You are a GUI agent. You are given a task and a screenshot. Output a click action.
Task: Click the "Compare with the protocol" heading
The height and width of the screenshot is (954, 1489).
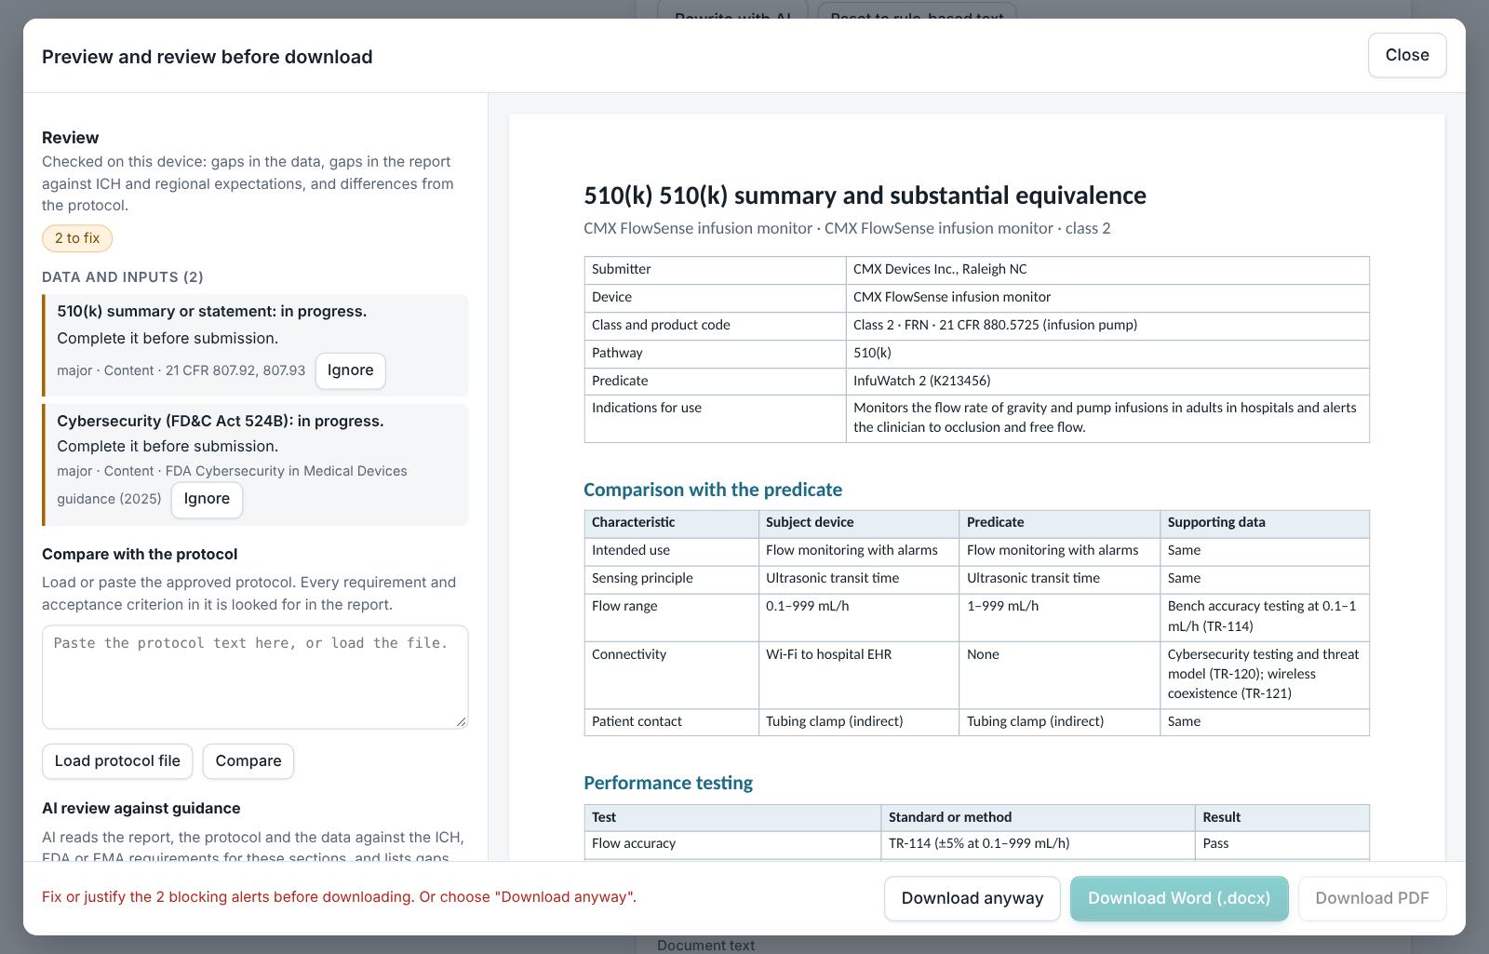tap(140, 555)
